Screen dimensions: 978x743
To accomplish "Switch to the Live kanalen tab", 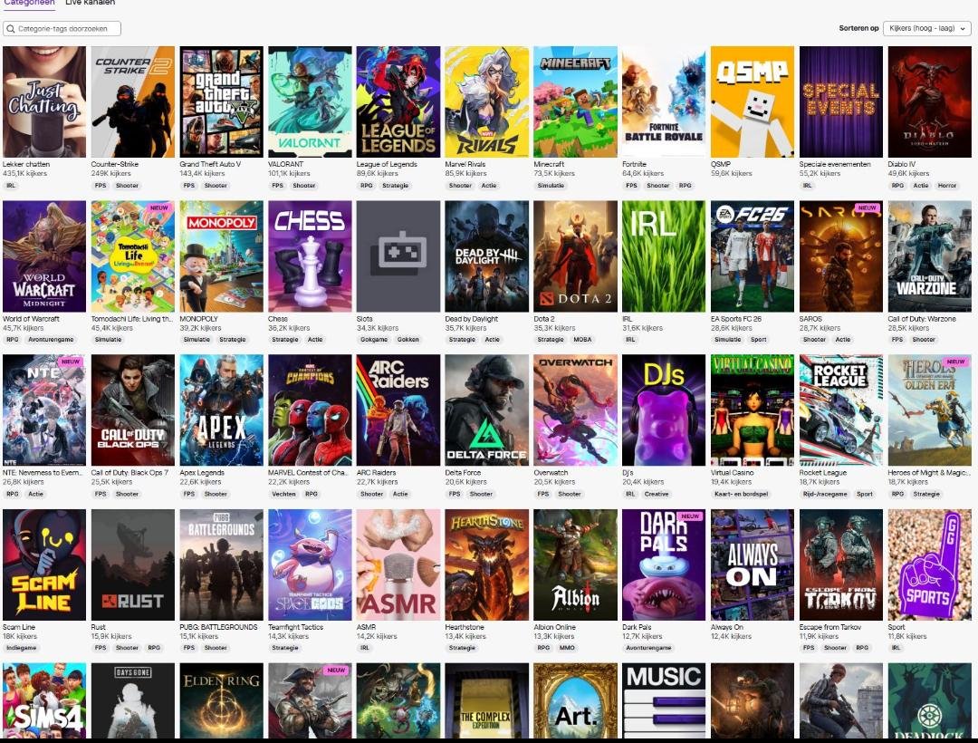I will pyautogui.click(x=90, y=3).
